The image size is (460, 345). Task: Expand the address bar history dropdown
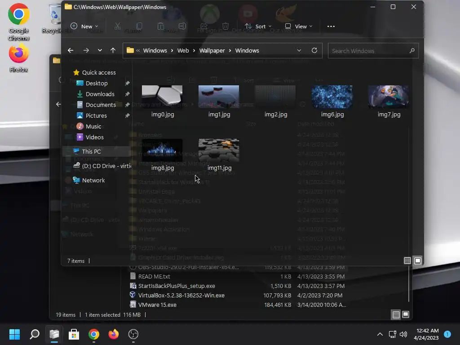299,50
